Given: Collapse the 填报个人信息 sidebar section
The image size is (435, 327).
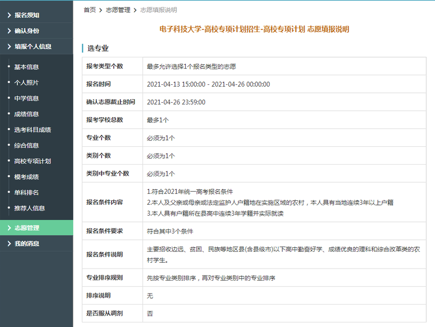Looking at the screenshot, I should 33,46.
